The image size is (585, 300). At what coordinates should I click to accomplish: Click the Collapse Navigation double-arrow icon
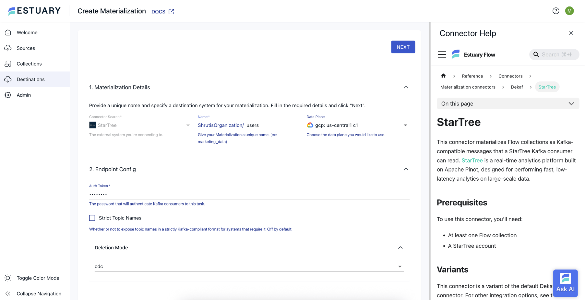click(x=8, y=294)
